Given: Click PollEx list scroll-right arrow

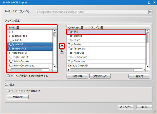Looking at the screenshot, I should [x=51, y=70].
